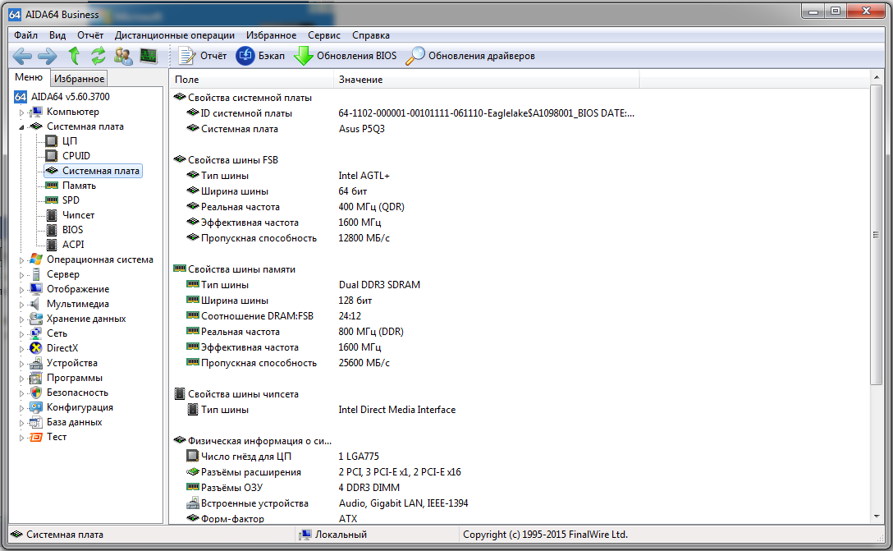Viewport: 893px width, 551px height.
Task: Open Обновления BIOS
Action: (x=346, y=56)
